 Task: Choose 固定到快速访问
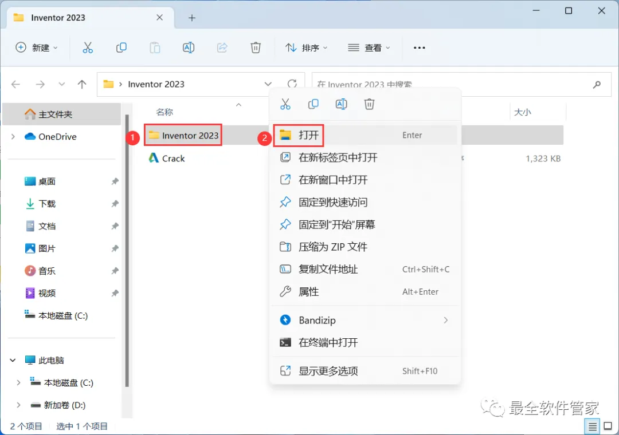(x=365, y=202)
